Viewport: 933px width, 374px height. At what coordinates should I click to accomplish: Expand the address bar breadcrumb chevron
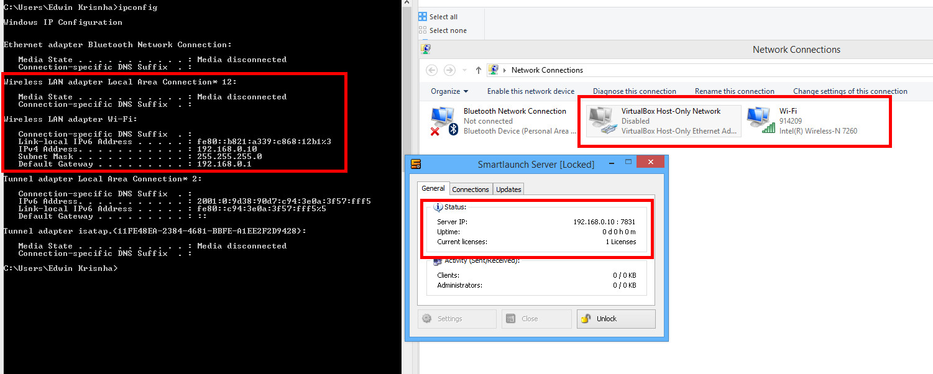coord(505,70)
